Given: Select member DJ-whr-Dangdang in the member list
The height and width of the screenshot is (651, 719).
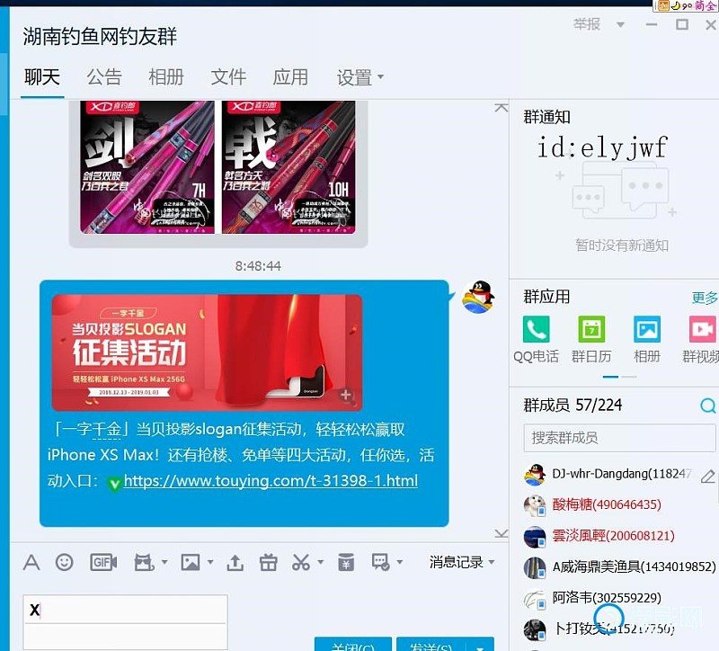Looking at the screenshot, I should [x=619, y=475].
